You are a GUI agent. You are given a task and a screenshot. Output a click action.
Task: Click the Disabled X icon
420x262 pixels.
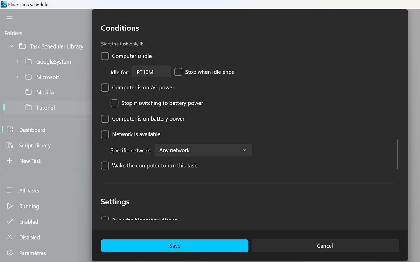(x=10, y=237)
